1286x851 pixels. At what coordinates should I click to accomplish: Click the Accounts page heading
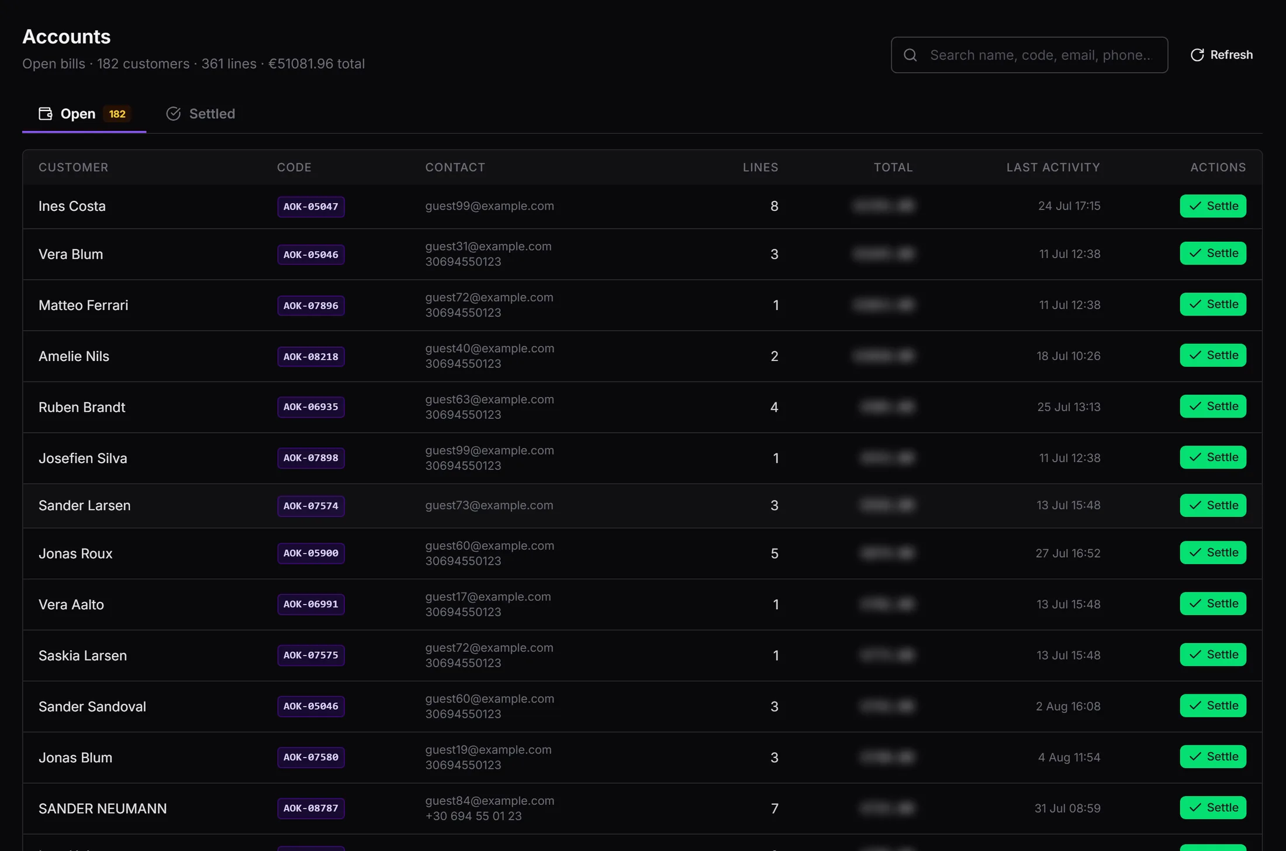pos(66,37)
